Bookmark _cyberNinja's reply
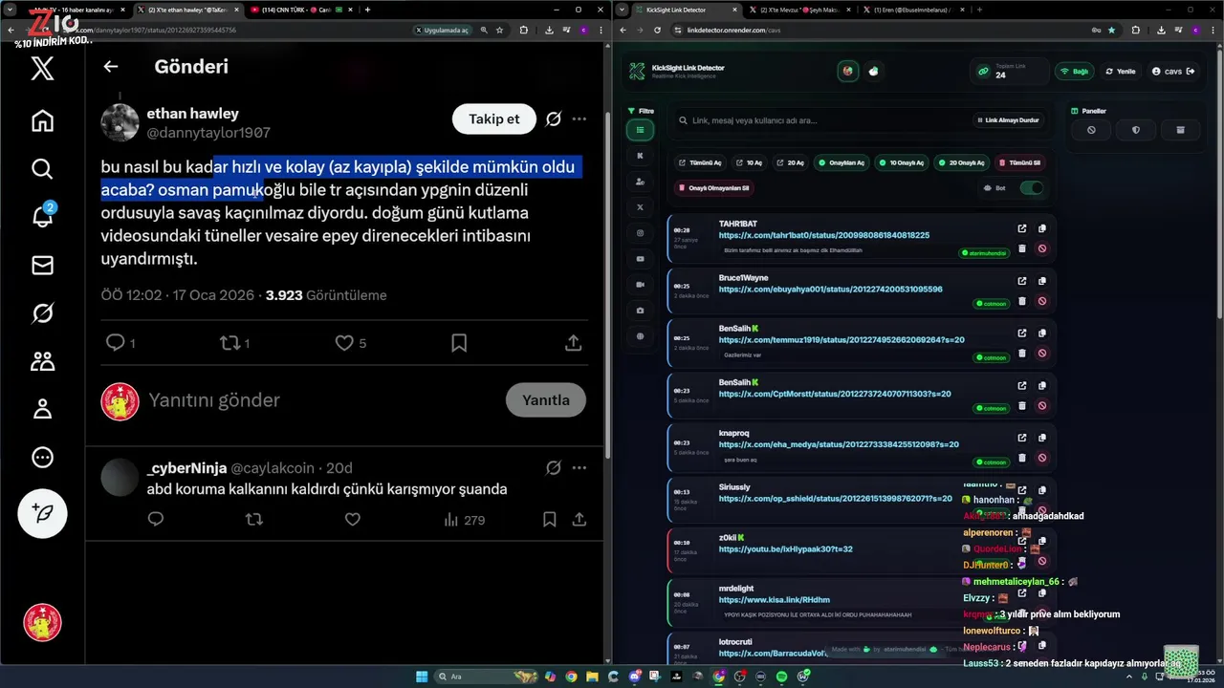Viewport: 1224px width, 688px height. (x=550, y=520)
